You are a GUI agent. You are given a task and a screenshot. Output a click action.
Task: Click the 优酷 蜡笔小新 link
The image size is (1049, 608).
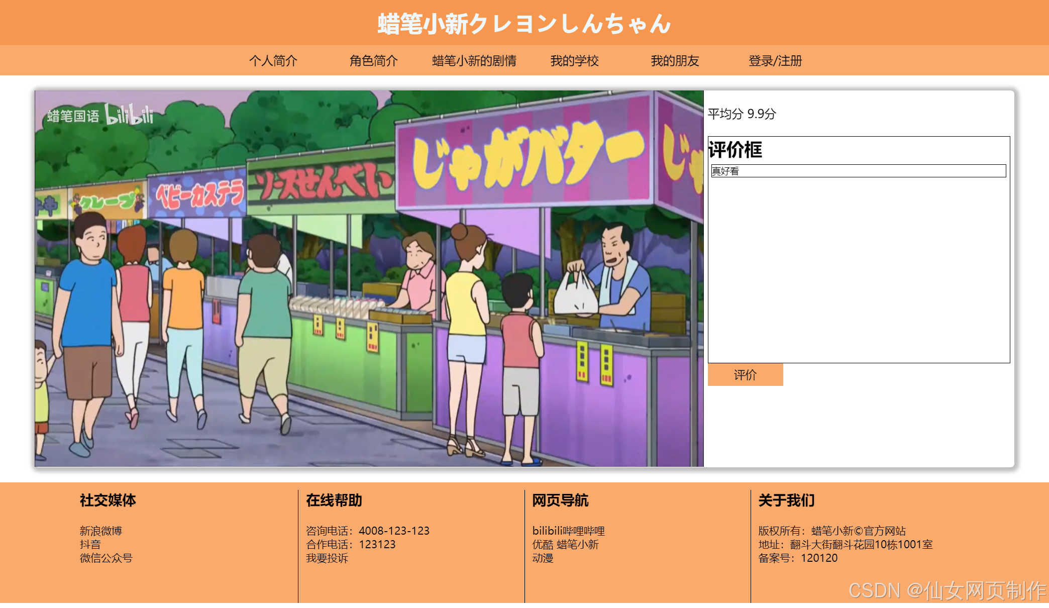point(565,544)
